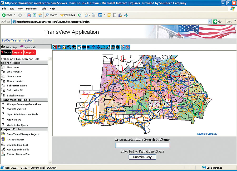
Task: Select the Pan hand tool
Action: tap(79, 47)
